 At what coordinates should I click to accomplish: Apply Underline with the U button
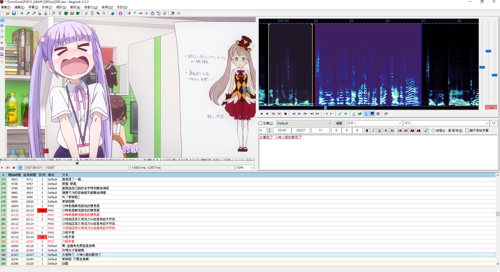coord(380,131)
